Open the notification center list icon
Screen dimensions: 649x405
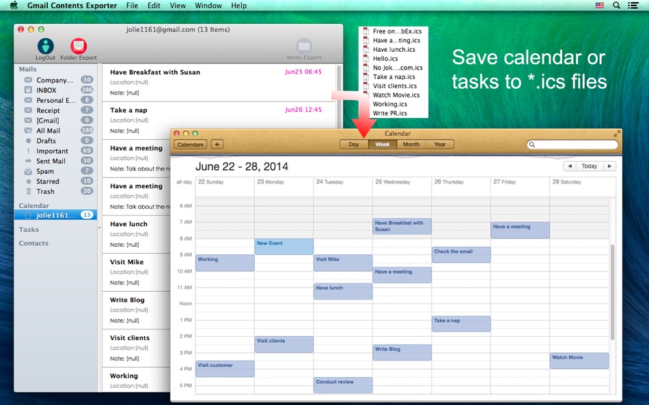[633, 5]
